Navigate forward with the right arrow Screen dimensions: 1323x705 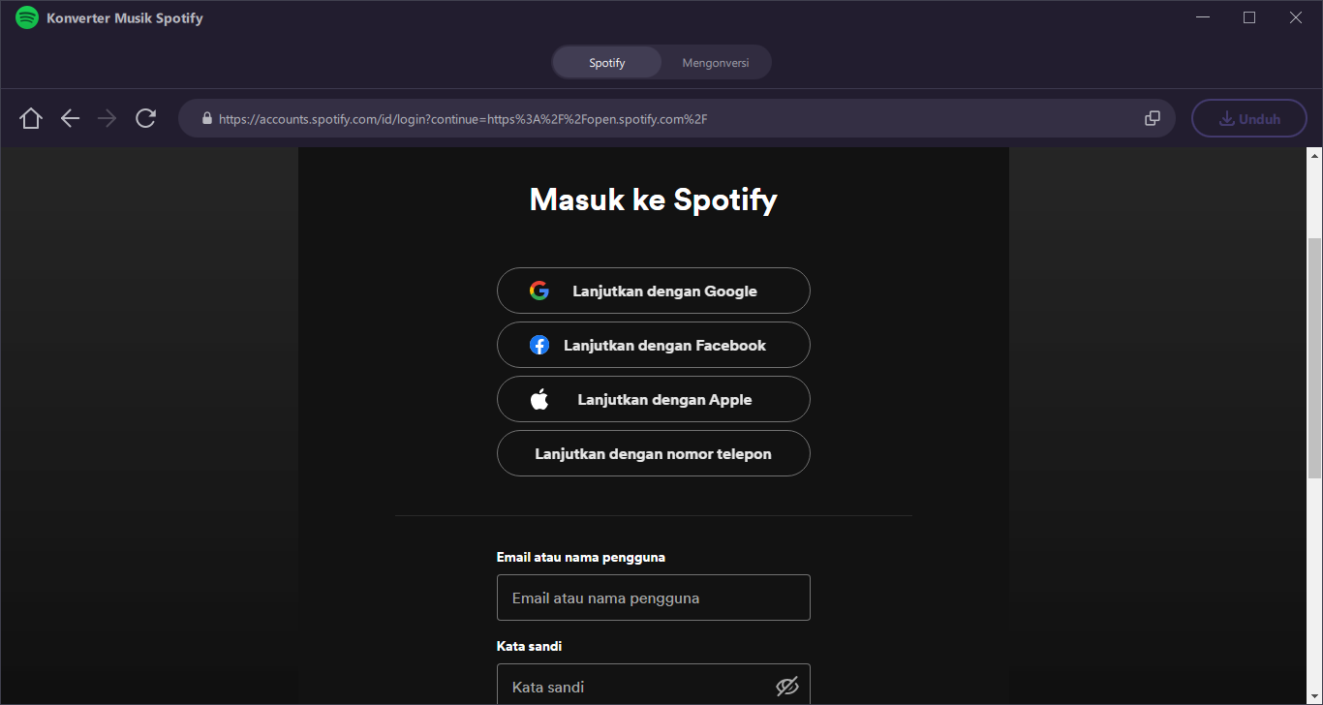(x=108, y=118)
